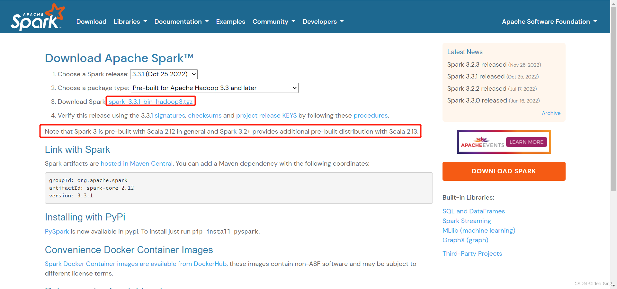Click the 'Latest News' heading
617x289 pixels.
(465, 52)
